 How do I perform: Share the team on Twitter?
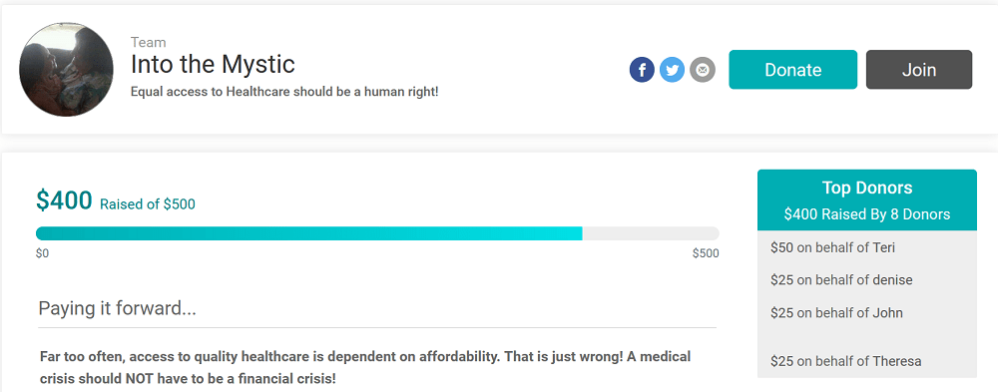672,70
